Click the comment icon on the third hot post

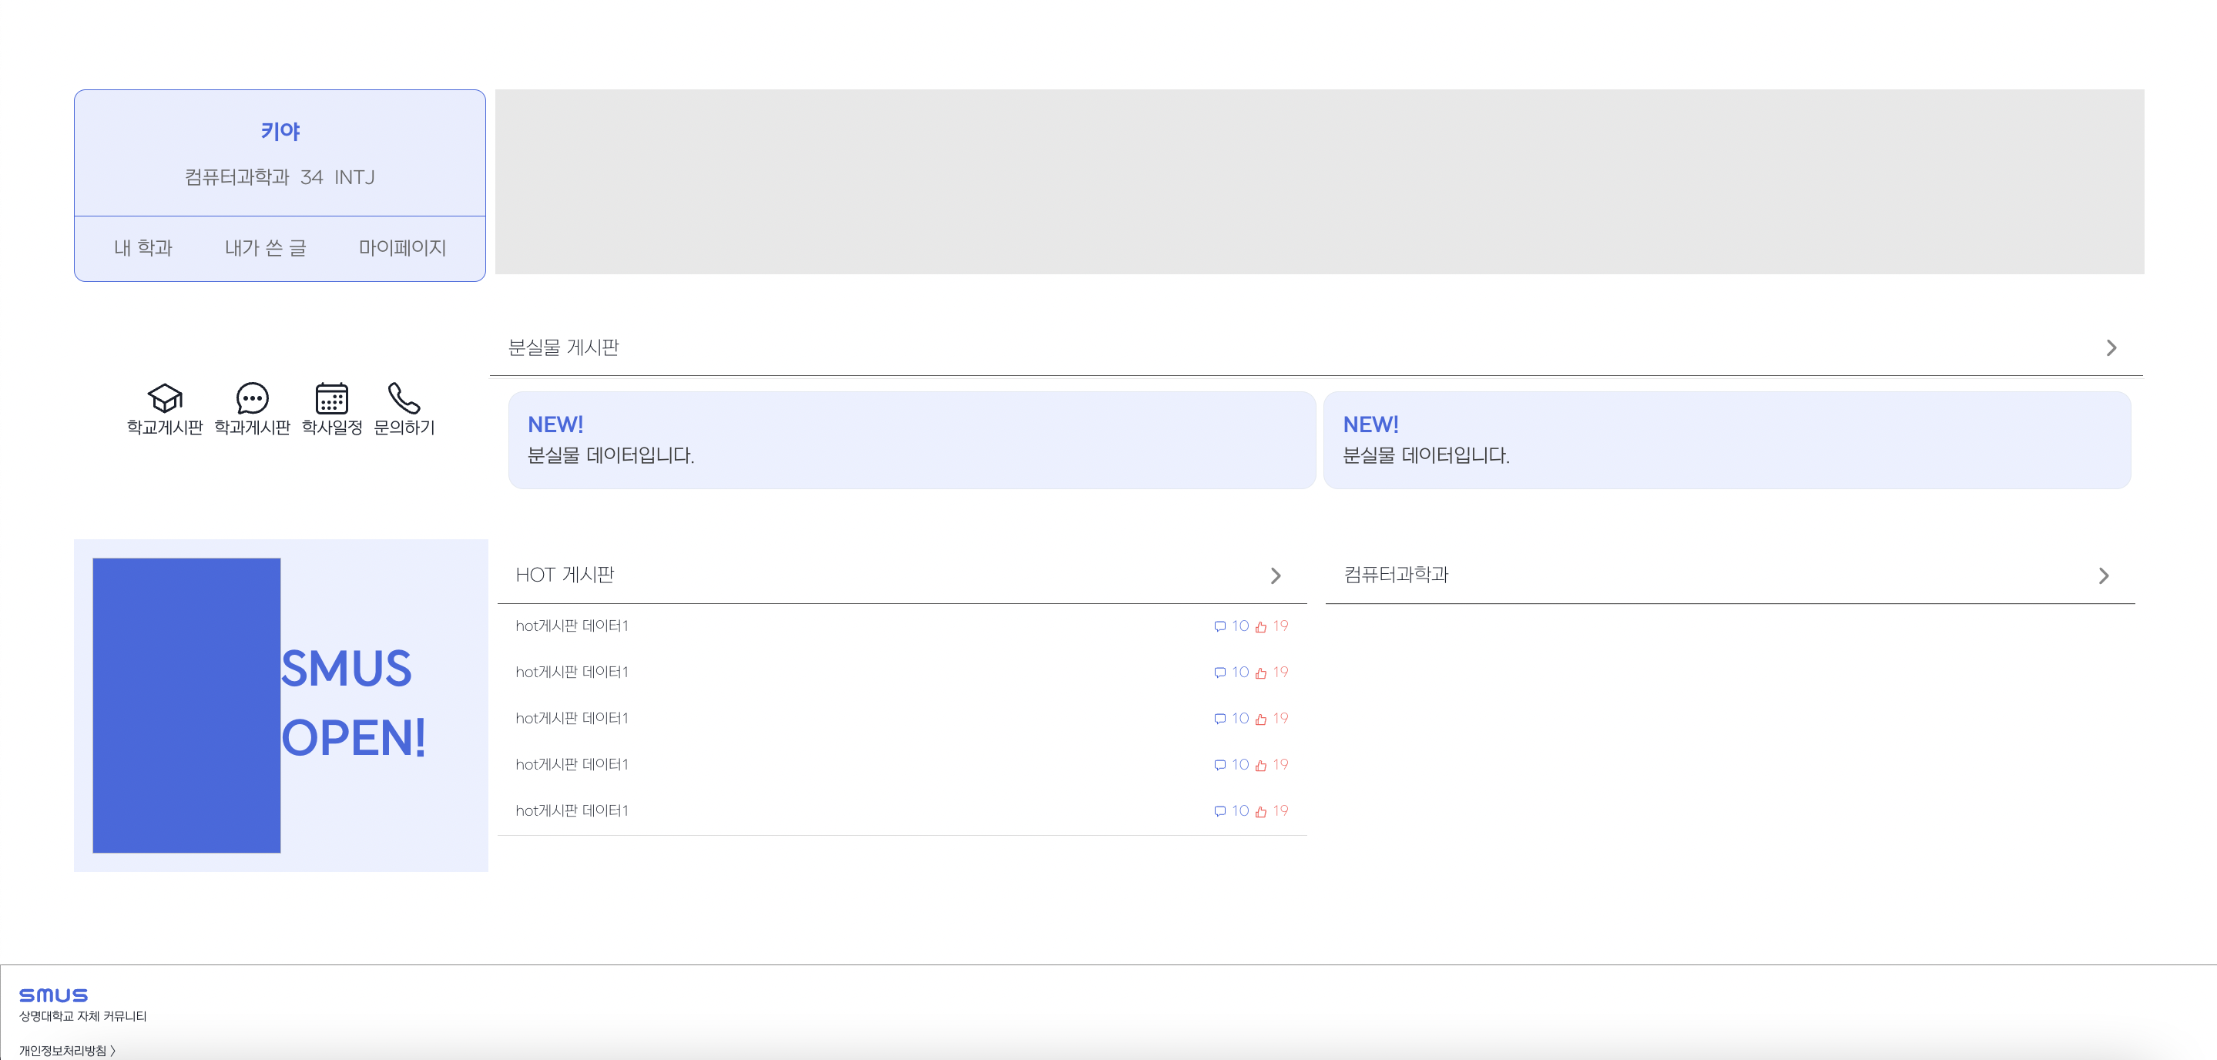(x=1220, y=717)
